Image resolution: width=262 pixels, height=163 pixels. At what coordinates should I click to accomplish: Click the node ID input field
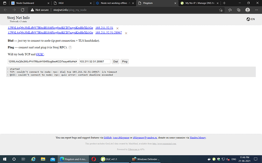[x=43, y=61]
